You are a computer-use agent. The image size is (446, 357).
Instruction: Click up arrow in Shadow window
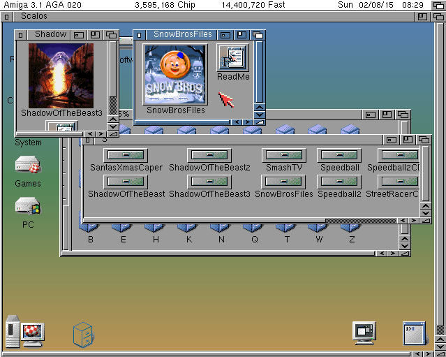tap(113, 119)
